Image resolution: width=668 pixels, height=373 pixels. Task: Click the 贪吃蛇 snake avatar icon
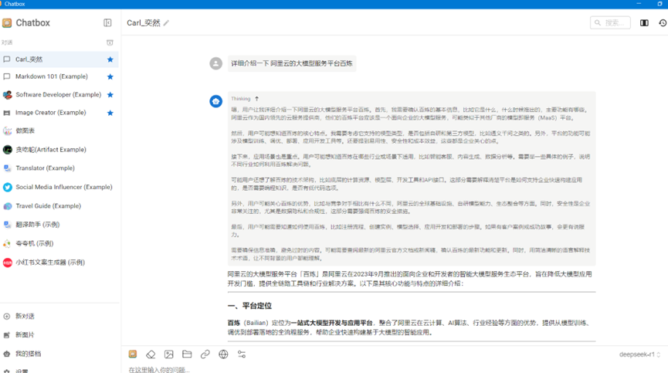pos(7,150)
